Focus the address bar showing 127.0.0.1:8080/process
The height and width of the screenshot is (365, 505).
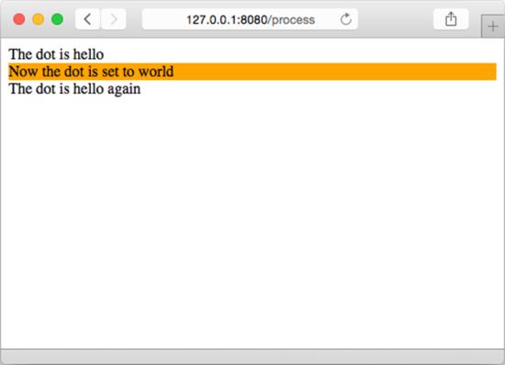click(x=250, y=19)
